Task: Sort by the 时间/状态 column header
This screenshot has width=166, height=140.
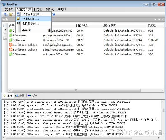Action: (x=88, y=26)
